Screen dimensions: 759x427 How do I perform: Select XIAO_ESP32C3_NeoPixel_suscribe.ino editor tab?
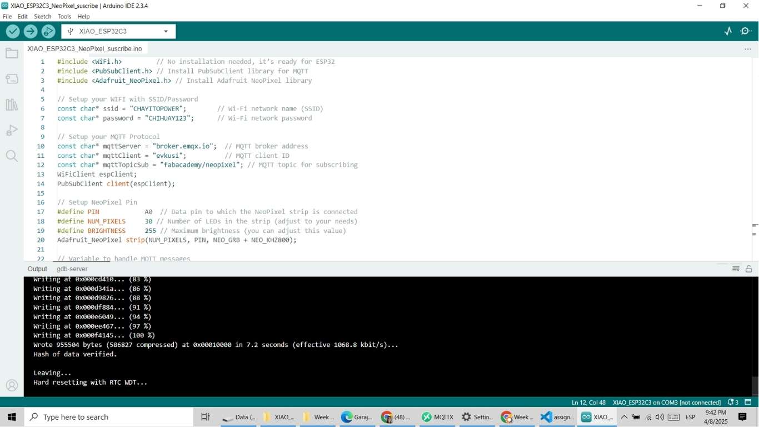click(x=84, y=49)
